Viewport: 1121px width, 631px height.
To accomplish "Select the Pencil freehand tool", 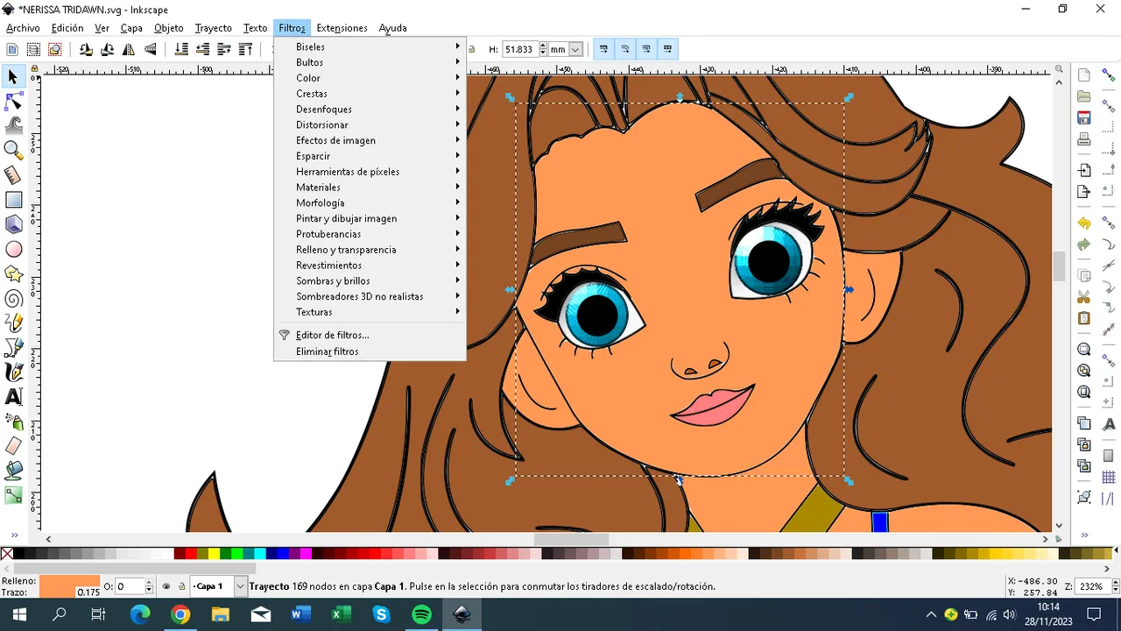I will [x=13, y=323].
